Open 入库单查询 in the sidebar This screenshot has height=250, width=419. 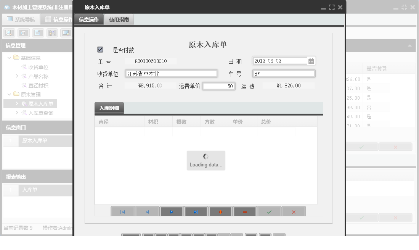[x=36, y=113]
